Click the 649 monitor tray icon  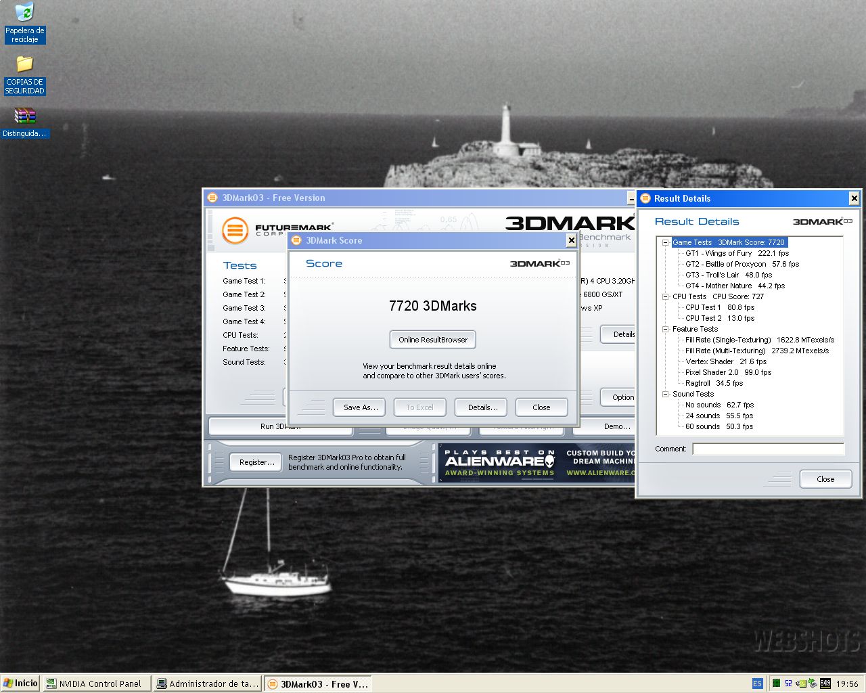[825, 684]
